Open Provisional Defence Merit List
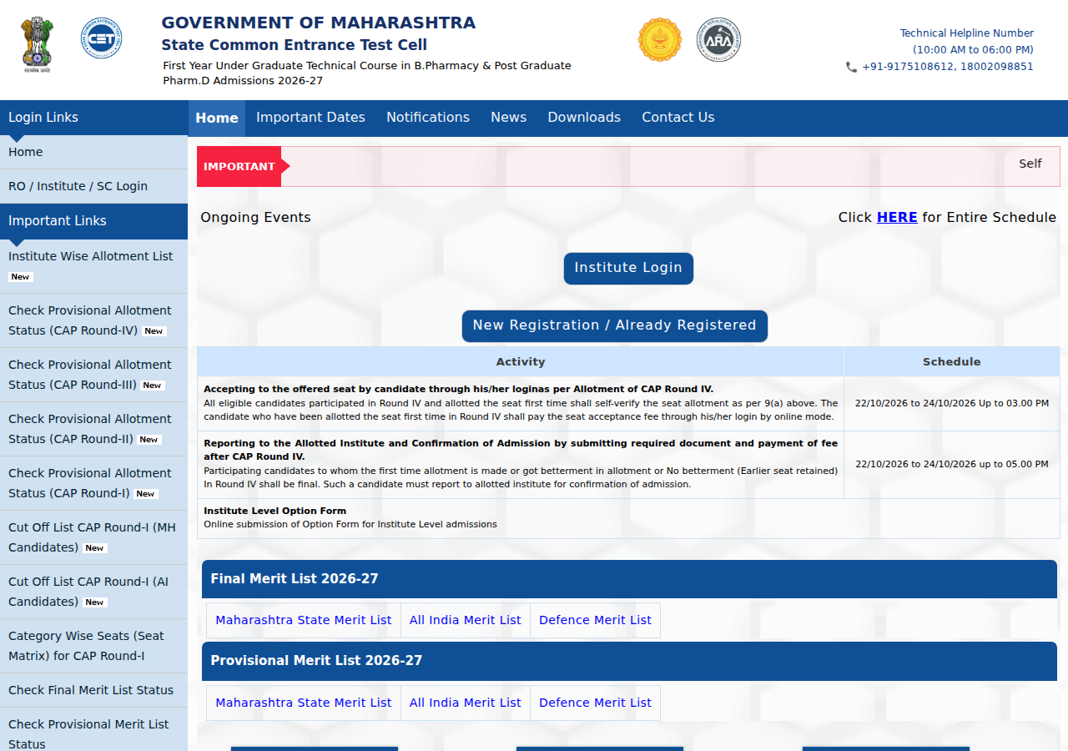 [595, 703]
